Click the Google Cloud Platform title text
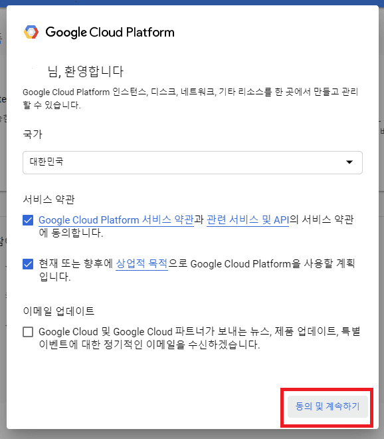 (110, 32)
